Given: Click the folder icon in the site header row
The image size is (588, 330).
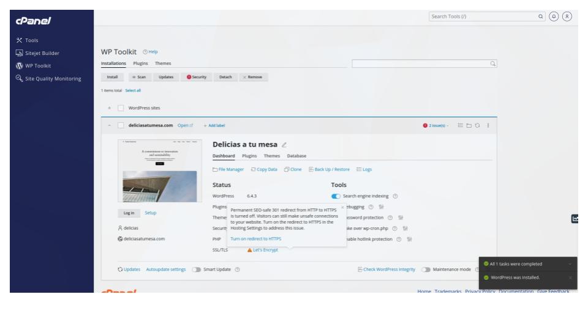Looking at the screenshot, I should coord(469,125).
